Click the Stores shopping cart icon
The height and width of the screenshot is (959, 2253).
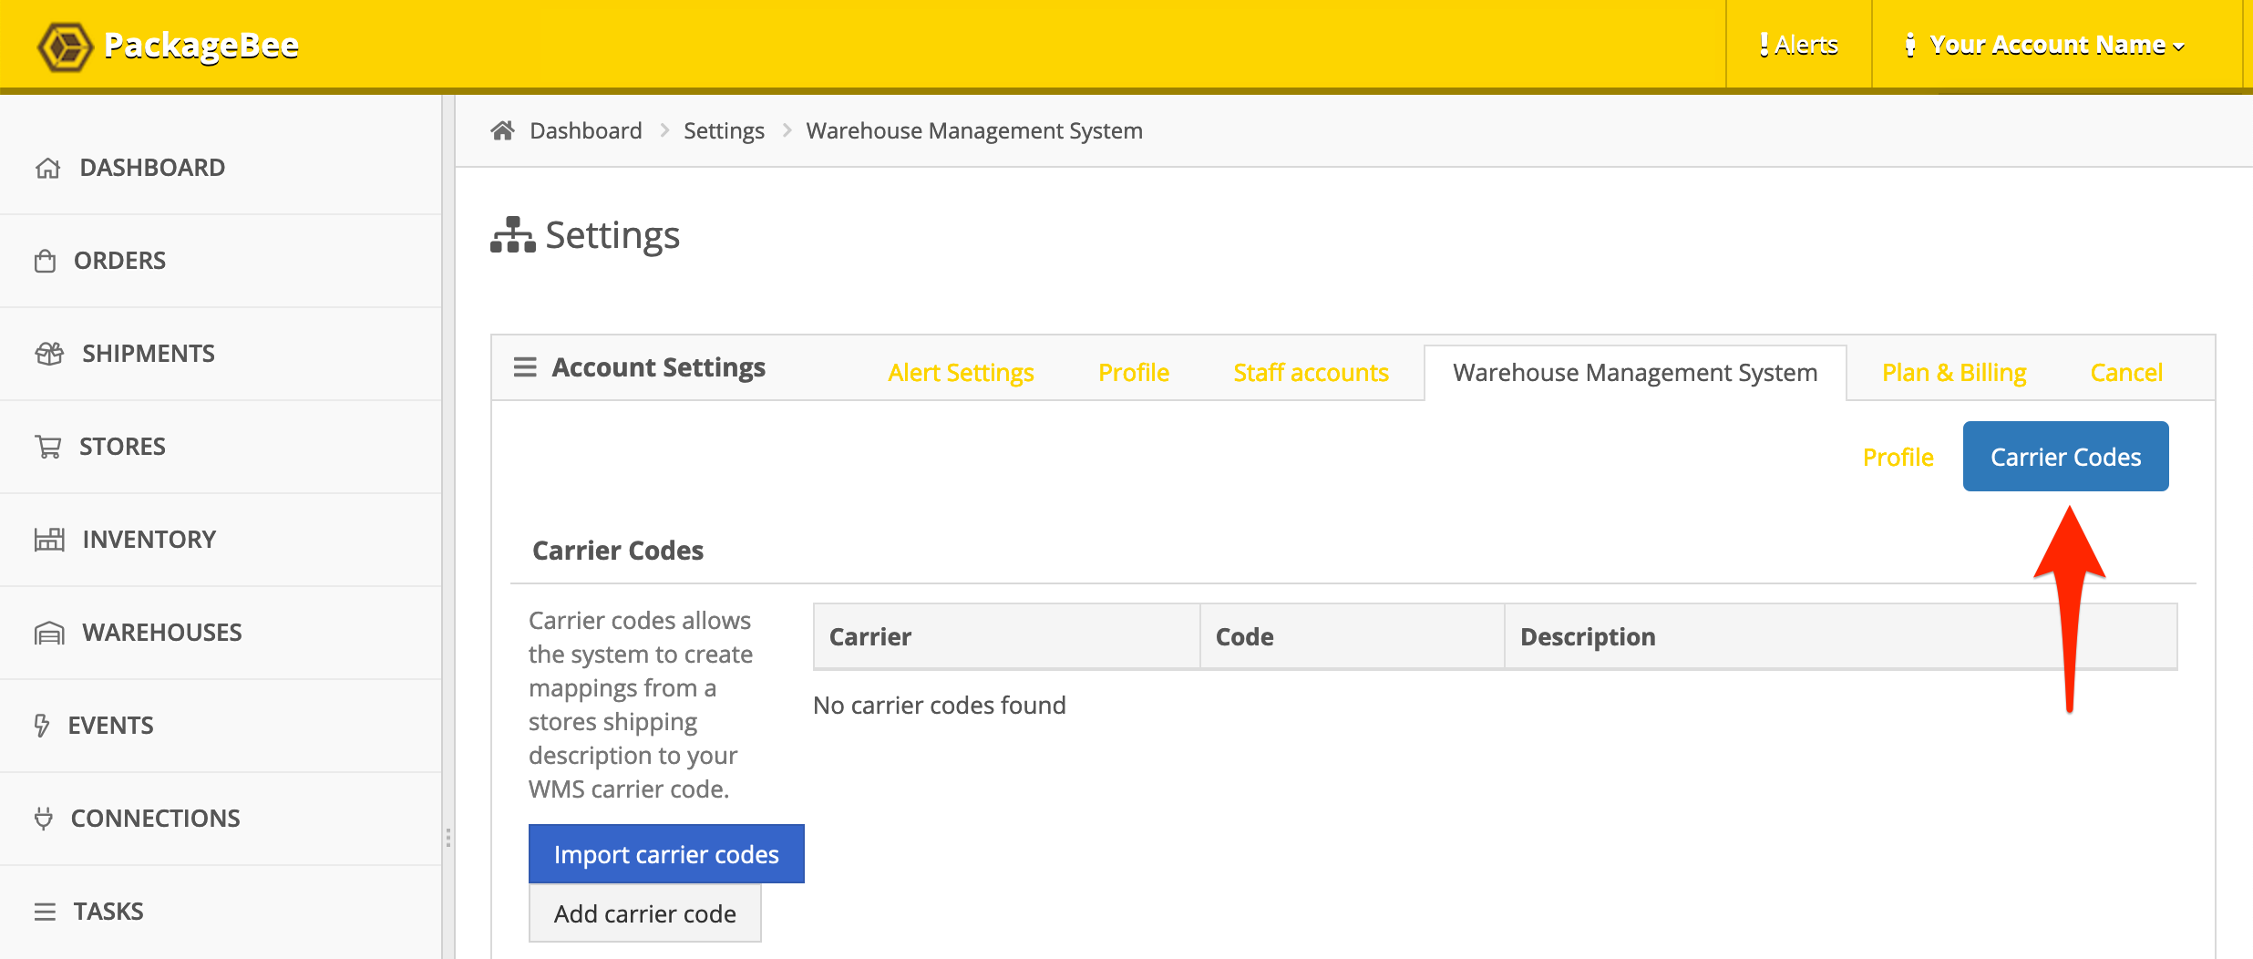click(48, 447)
